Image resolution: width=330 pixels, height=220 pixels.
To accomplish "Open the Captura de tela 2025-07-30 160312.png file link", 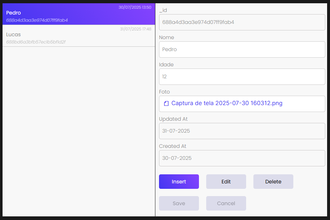I will click(x=227, y=103).
